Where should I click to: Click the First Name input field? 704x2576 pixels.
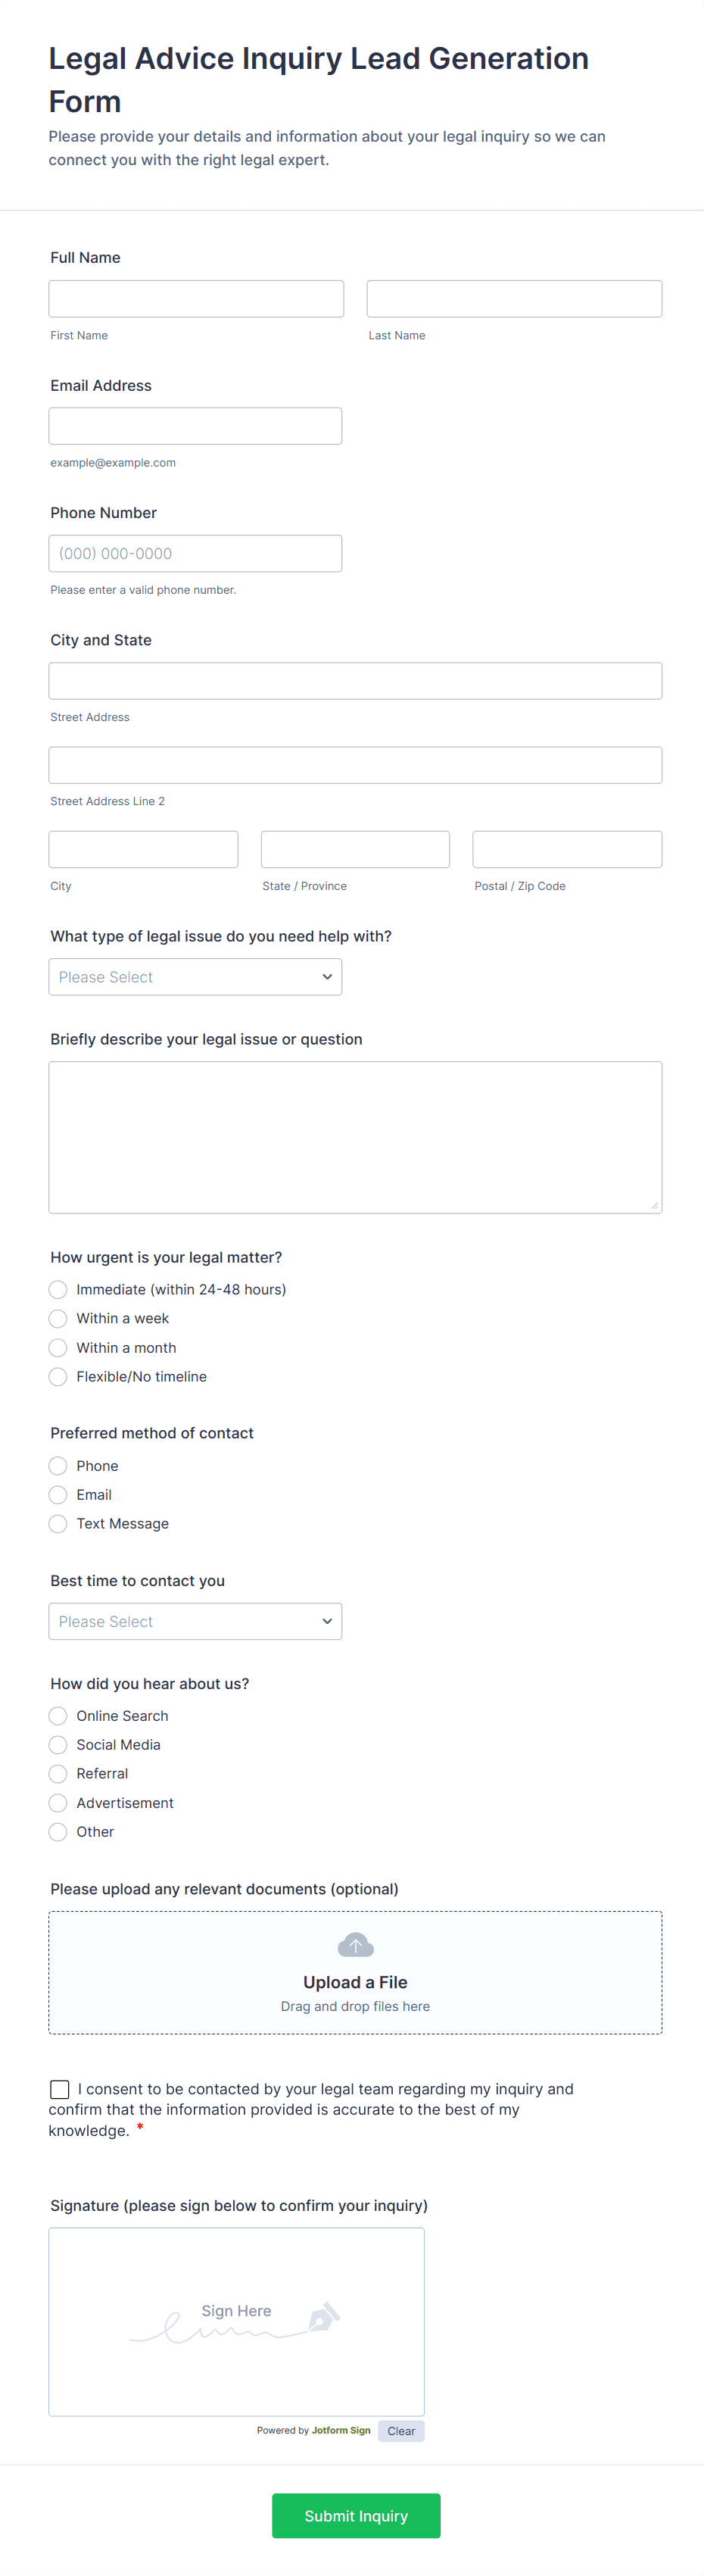coord(196,299)
